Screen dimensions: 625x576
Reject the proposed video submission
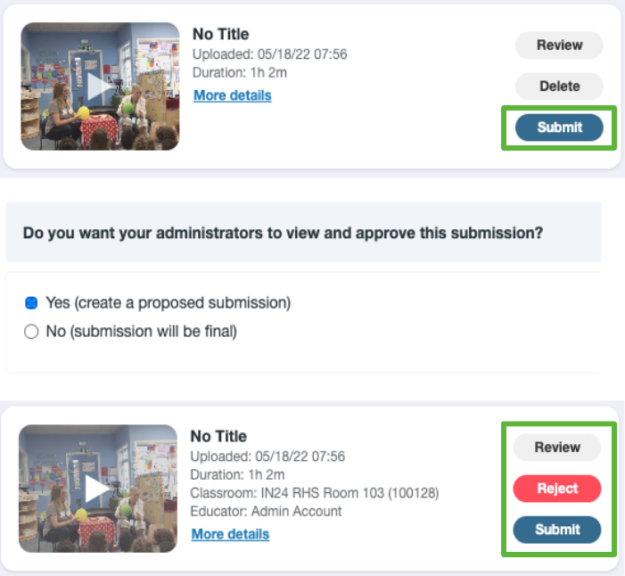click(557, 489)
